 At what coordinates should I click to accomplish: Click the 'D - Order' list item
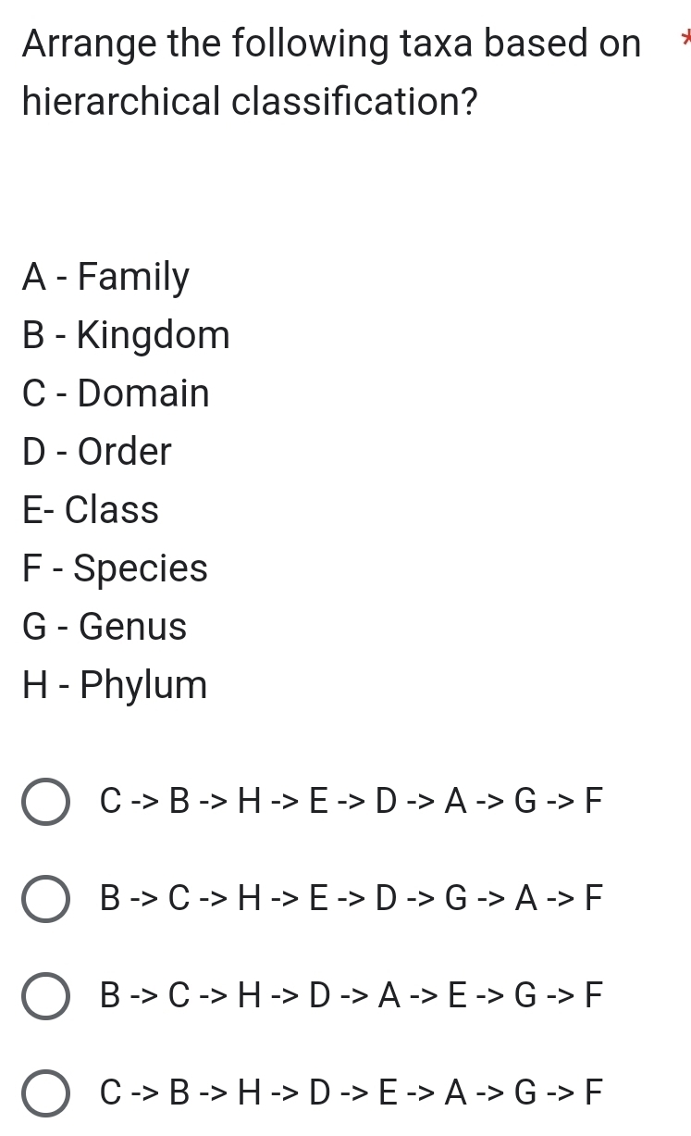click(97, 452)
